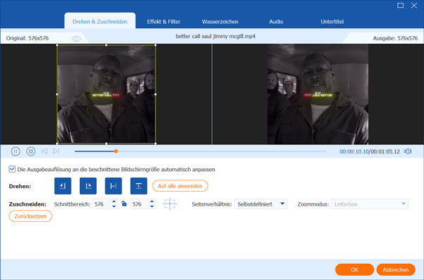
Task: Switch to Effekt & Filter tab
Action: pos(164,22)
